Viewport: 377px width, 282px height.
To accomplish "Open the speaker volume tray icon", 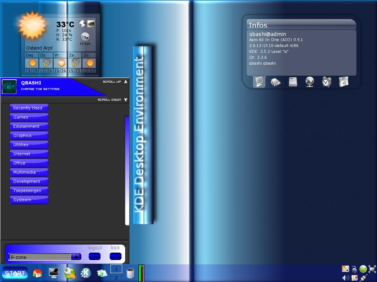I will coord(346,278).
